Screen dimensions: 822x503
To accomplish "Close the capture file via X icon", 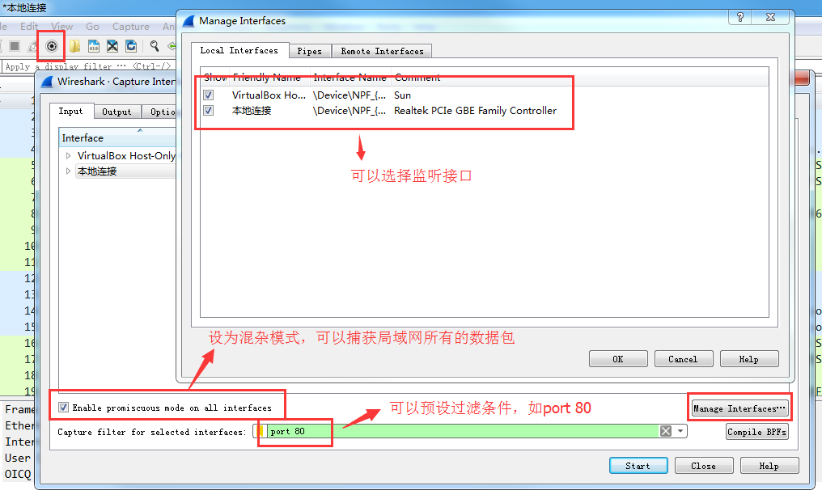I will [112, 46].
